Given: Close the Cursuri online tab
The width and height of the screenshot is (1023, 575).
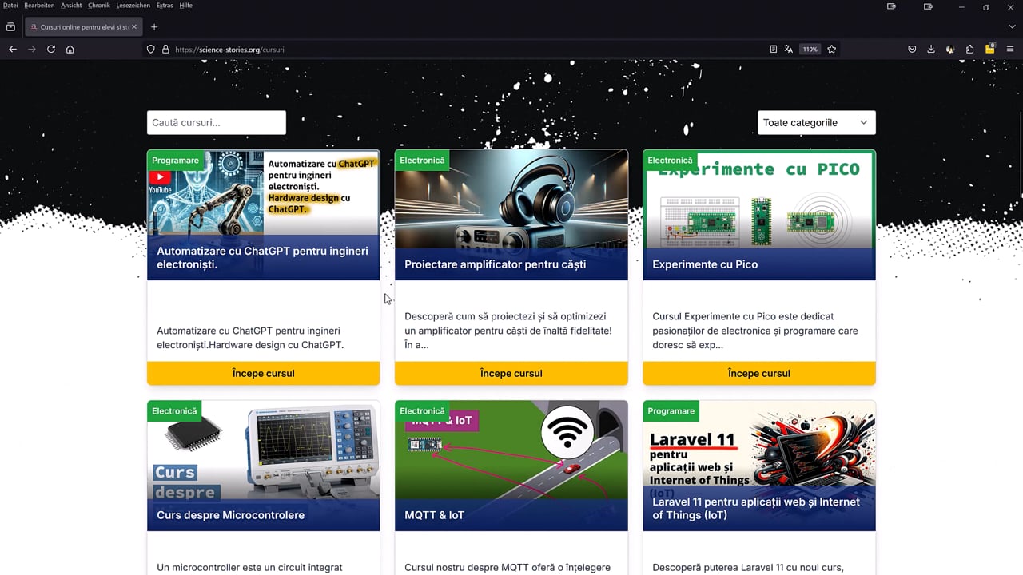Looking at the screenshot, I should [134, 26].
